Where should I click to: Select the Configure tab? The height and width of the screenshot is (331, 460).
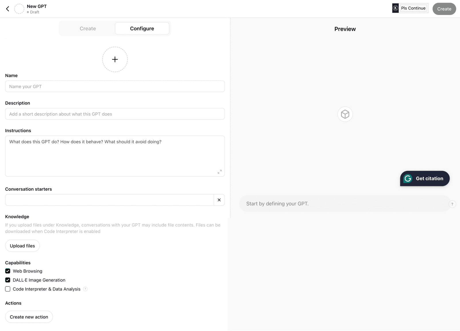[142, 28]
